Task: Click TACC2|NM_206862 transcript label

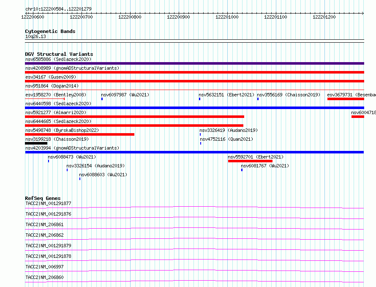Action: coord(44,235)
